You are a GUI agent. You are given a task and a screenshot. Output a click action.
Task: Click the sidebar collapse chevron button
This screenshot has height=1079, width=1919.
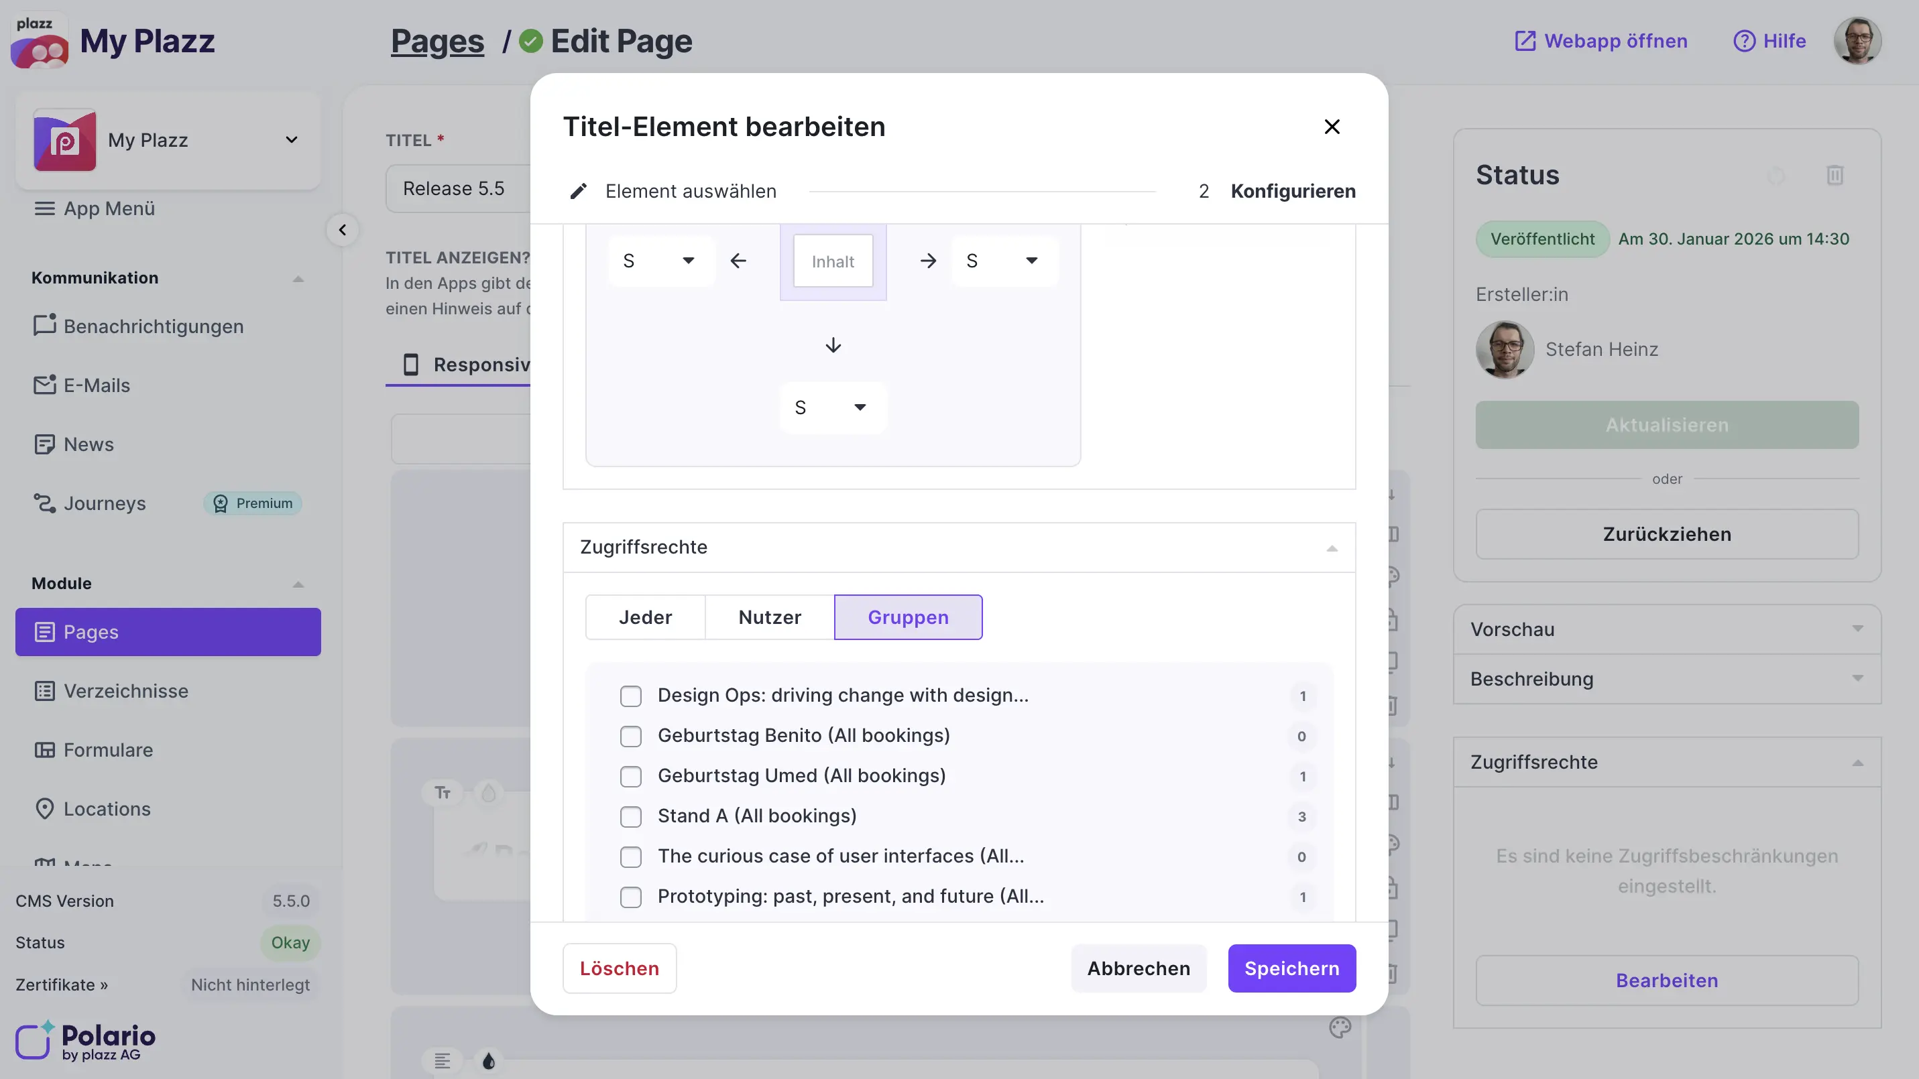[342, 230]
